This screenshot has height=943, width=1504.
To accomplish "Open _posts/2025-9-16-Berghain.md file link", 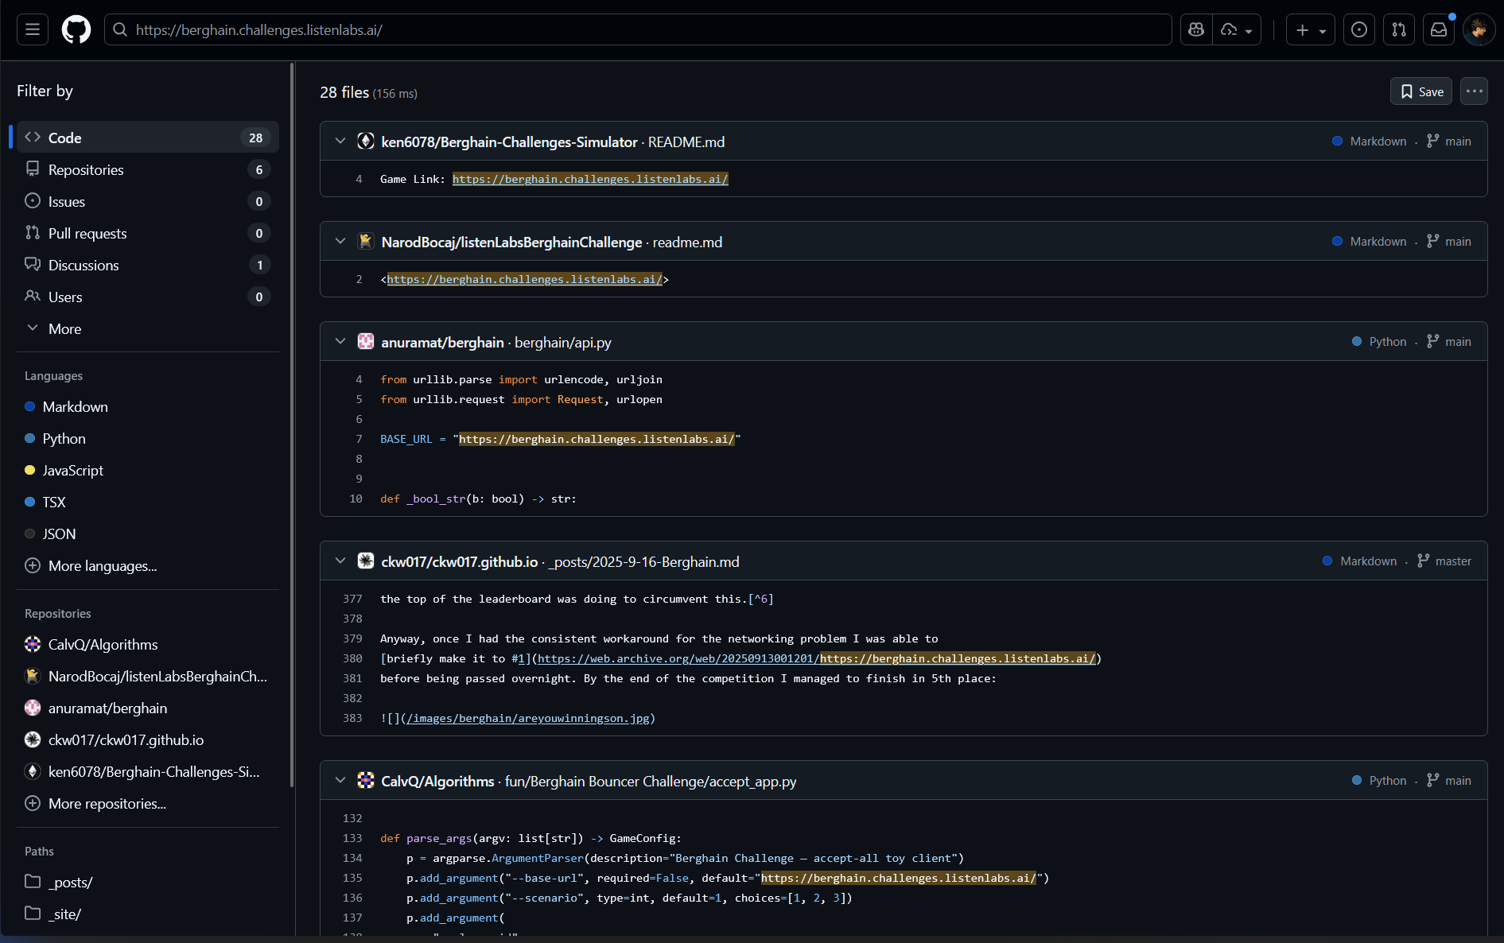I will [643, 561].
